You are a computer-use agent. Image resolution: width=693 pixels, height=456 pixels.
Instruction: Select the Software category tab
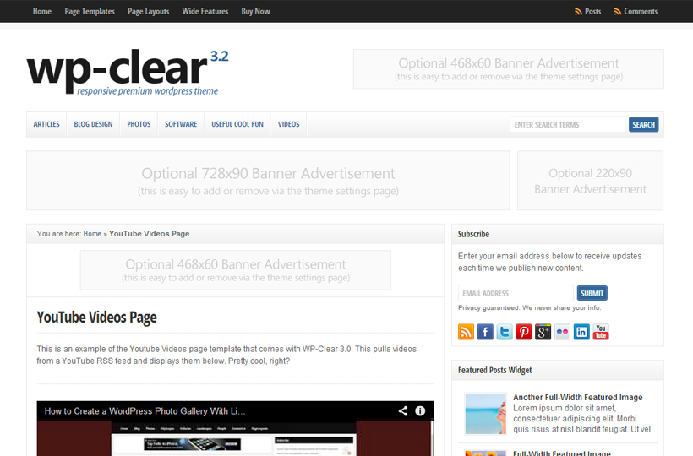tap(181, 124)
